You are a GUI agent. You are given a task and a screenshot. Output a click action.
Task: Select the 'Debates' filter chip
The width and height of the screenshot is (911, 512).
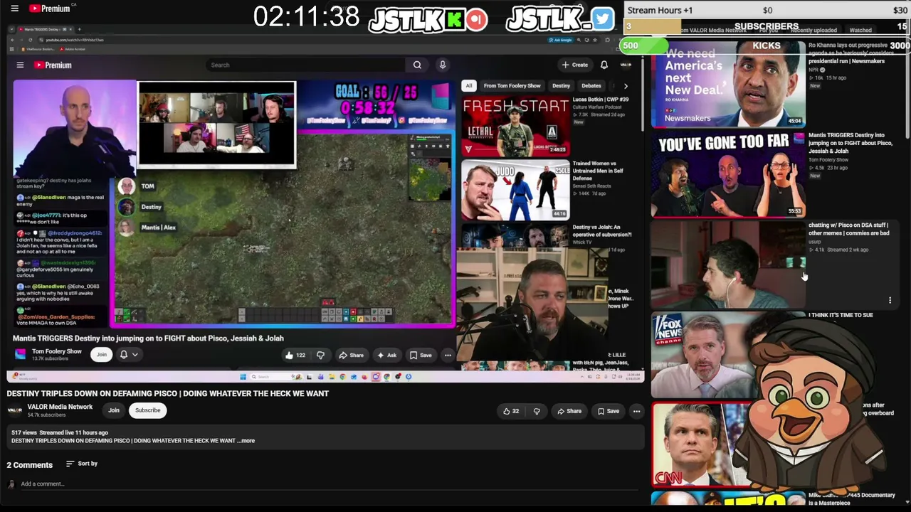591,86
